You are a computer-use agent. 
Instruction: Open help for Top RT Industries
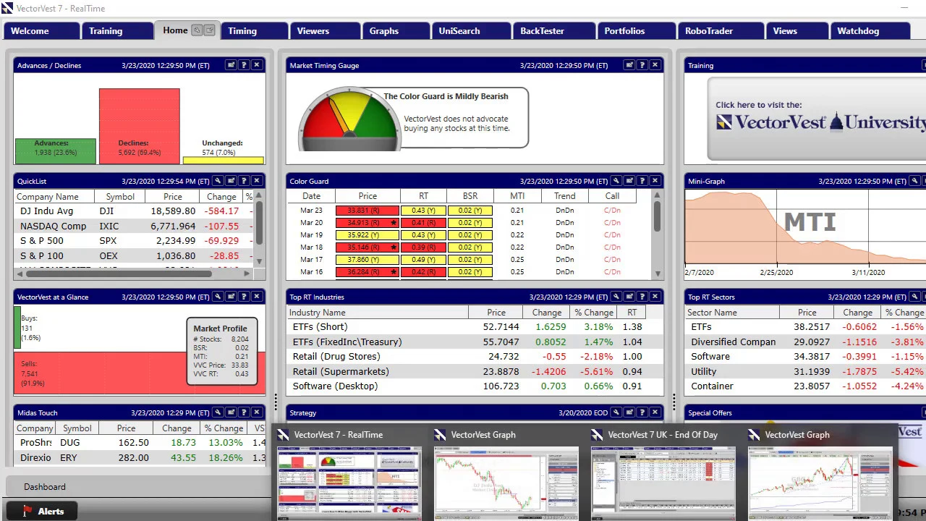[642, 297]
